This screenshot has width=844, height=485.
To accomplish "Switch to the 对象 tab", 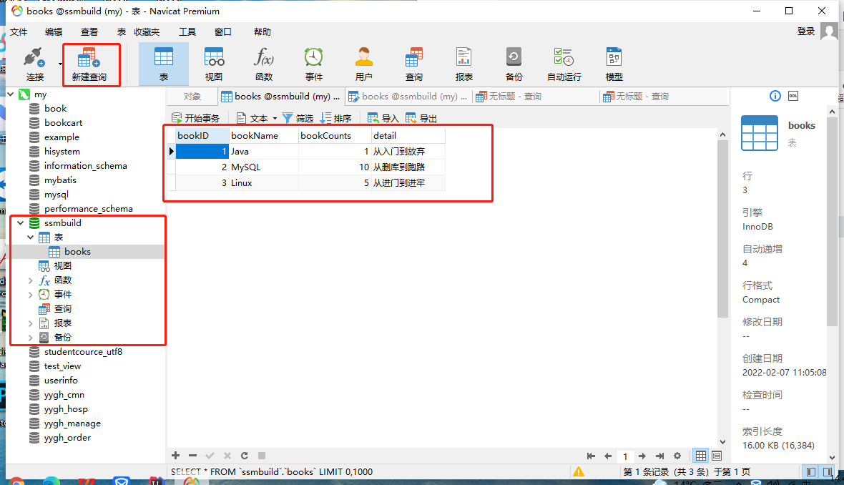I will [192, 97].
